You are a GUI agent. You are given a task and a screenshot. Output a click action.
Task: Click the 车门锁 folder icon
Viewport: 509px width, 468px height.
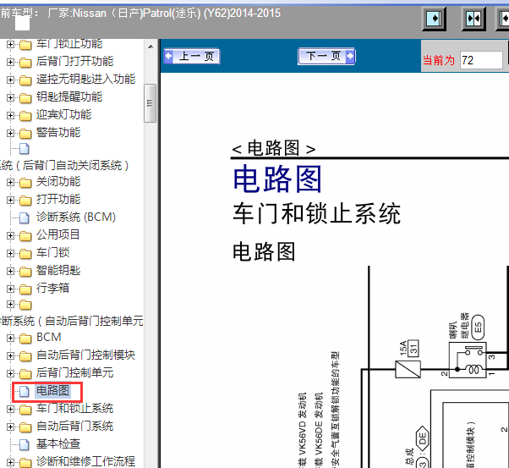(25, 254)
